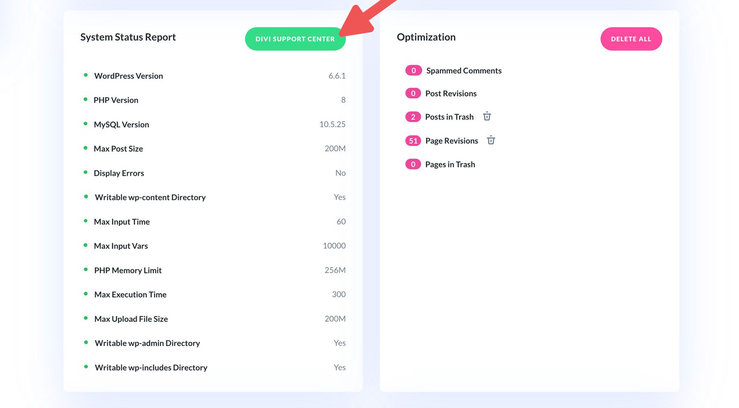This screenshot has height=408, width=739.
Task: Click the pink Spammed Comments count badge
Action: pos(413,70)
